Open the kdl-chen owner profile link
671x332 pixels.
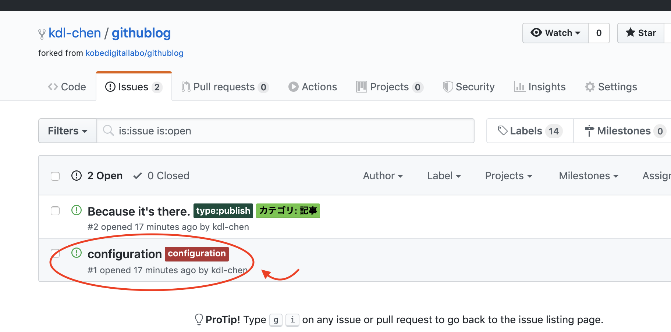coord(75,33)
